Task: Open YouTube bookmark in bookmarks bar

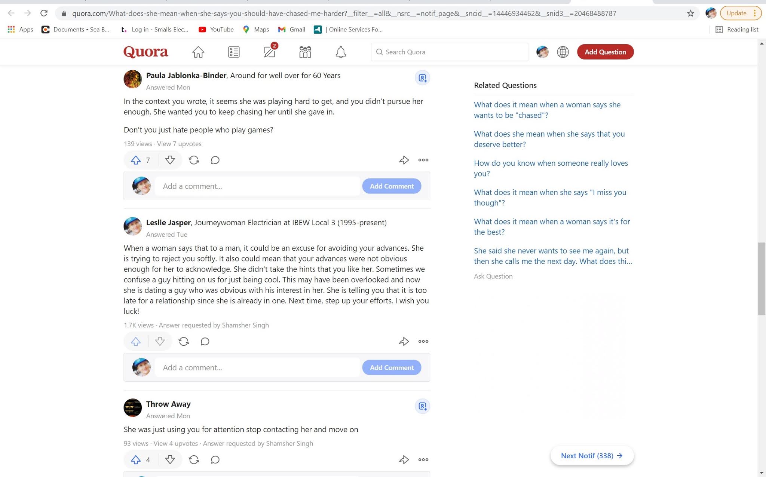Action: coord(216,30)
